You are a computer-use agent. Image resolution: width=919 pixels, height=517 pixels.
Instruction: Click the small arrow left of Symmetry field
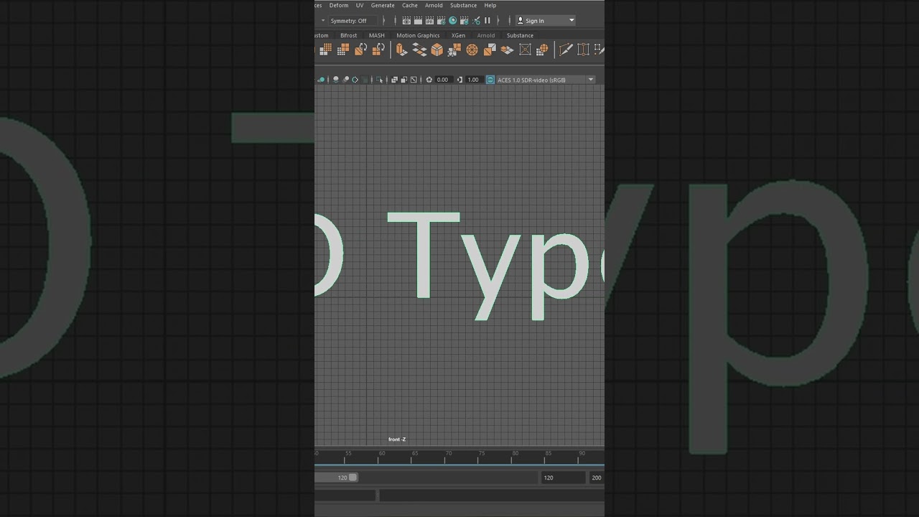pos(323,21)
